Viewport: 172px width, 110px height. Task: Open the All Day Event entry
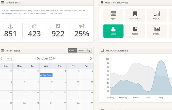46,75
